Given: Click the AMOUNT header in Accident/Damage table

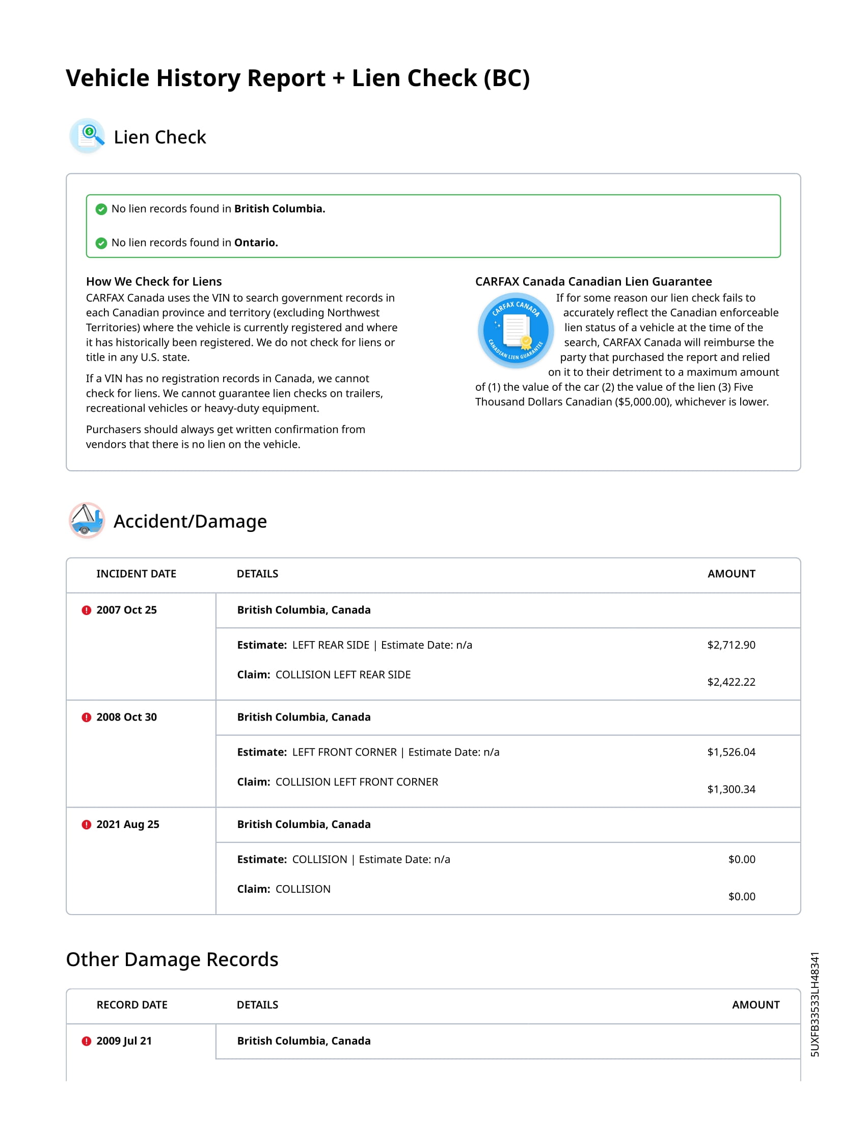Looking at the screenshot, I should (731, 574).
